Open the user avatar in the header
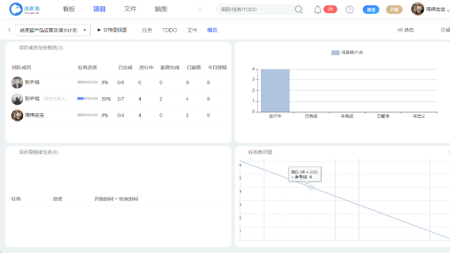 pos(417,9)
